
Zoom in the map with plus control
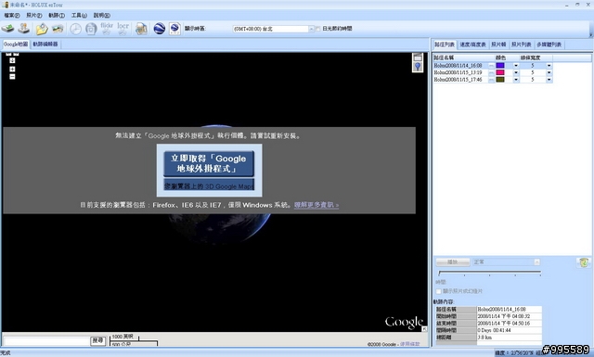coord(12,70)
